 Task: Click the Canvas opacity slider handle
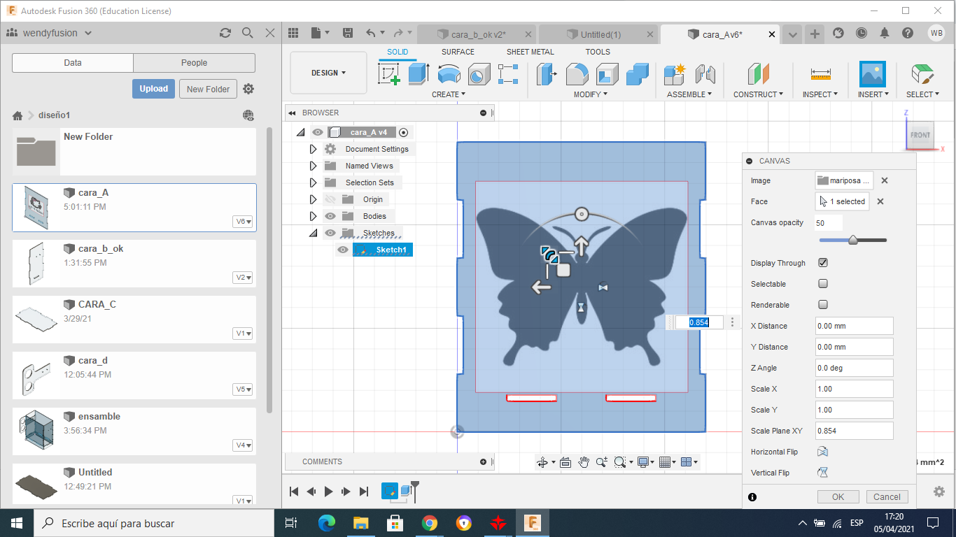coord(853,240)
